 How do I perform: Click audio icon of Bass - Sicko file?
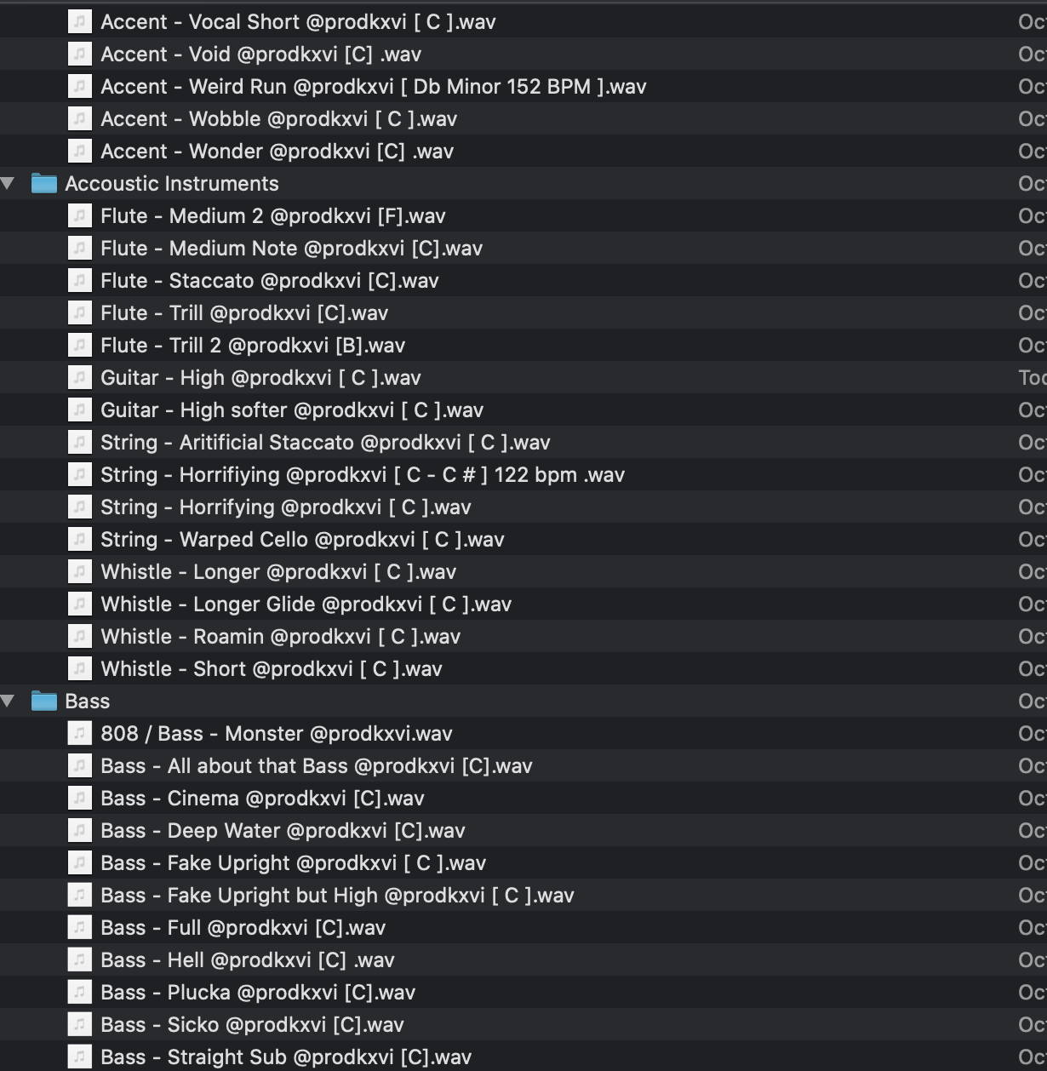click(79, 1024)
